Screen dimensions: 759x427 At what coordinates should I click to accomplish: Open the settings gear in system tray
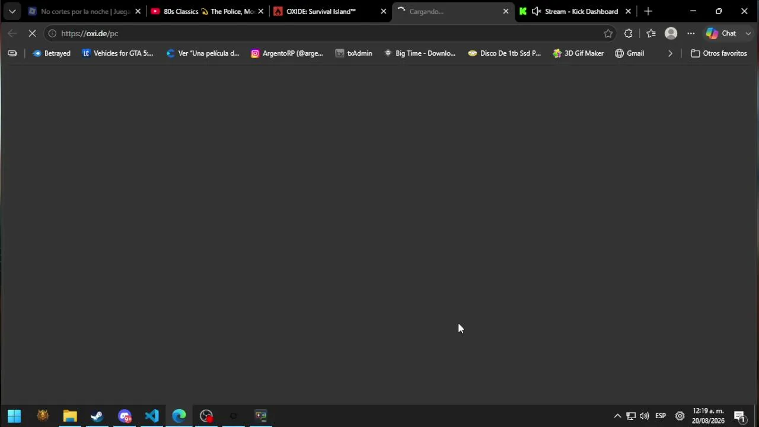pos(680,416)
